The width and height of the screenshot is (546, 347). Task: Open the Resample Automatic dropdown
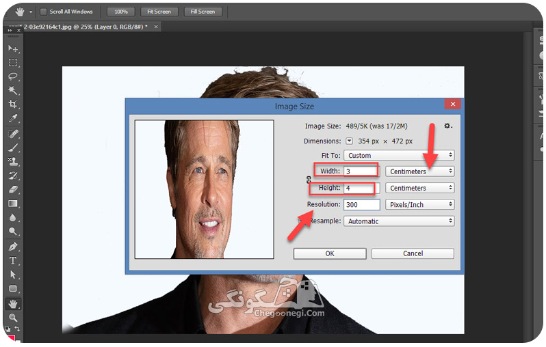[399, 221]
